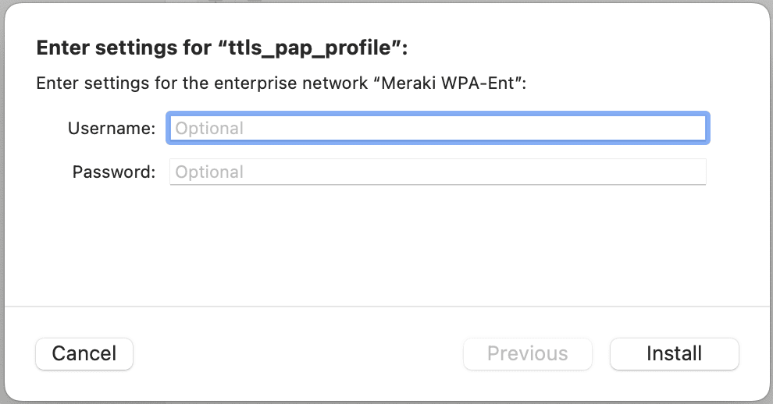The image size is (773, 404).
Task: Click the Optional placeholder in Password field
Action: (x=209, y=172)
